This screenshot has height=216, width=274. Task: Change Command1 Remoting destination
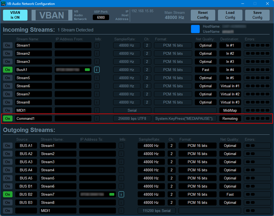(x=230, y=118)
